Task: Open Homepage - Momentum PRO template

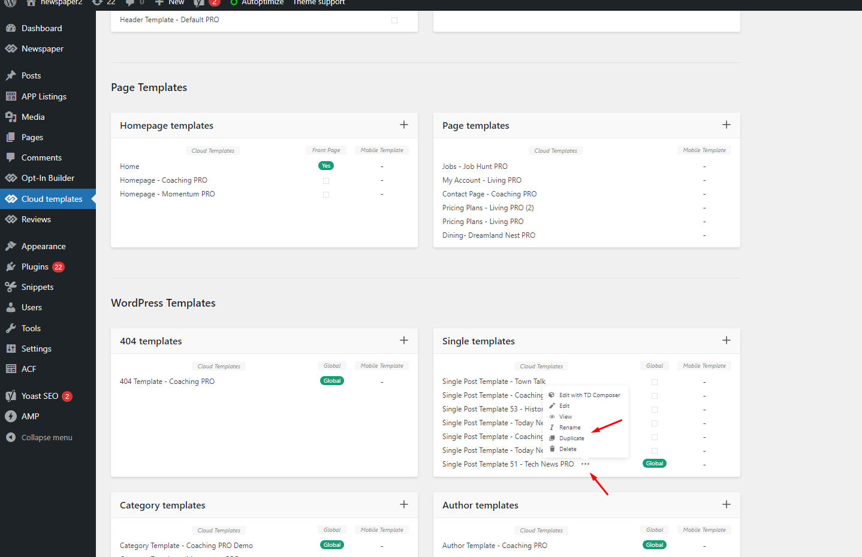Action: pos(167,194)
